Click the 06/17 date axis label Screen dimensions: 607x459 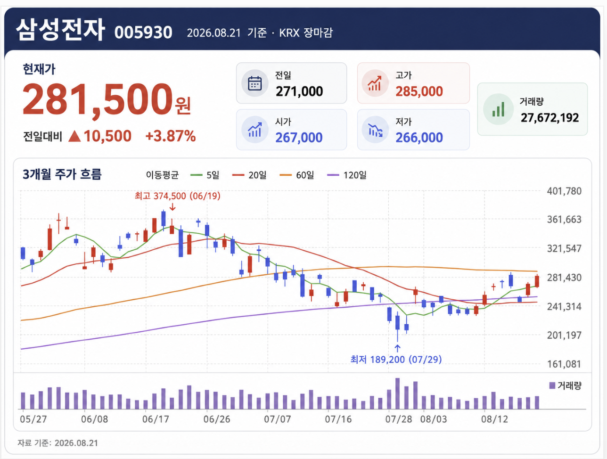coord(156,419)
